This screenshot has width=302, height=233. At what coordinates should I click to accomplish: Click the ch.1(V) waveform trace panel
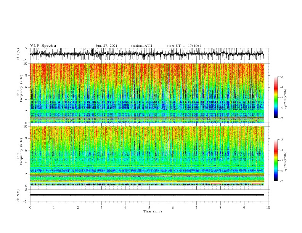coord(147,54)
